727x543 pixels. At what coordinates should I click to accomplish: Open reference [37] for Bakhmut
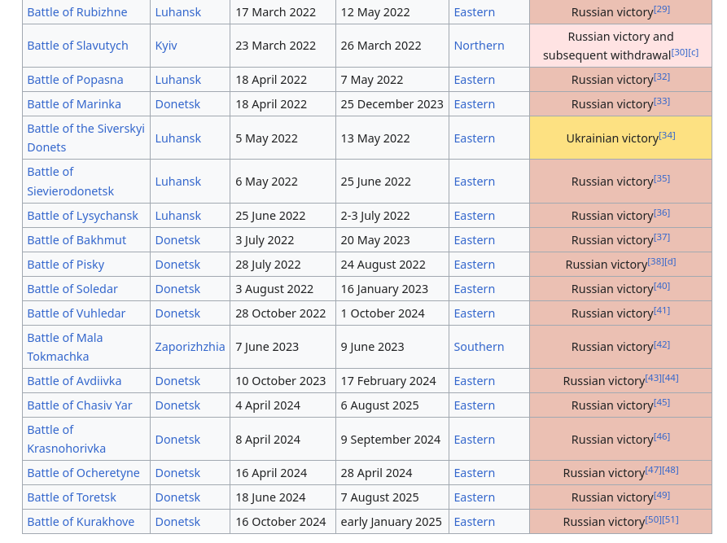662,237
